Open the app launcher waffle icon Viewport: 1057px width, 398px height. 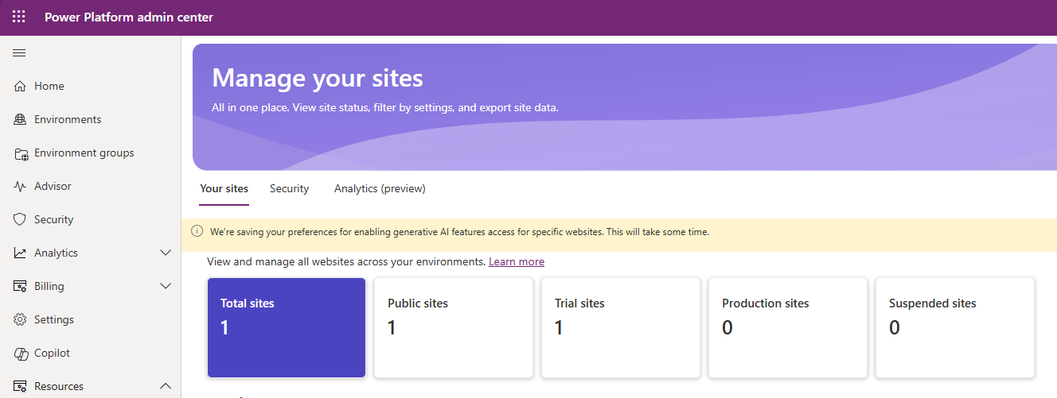(x=19, y=17)
